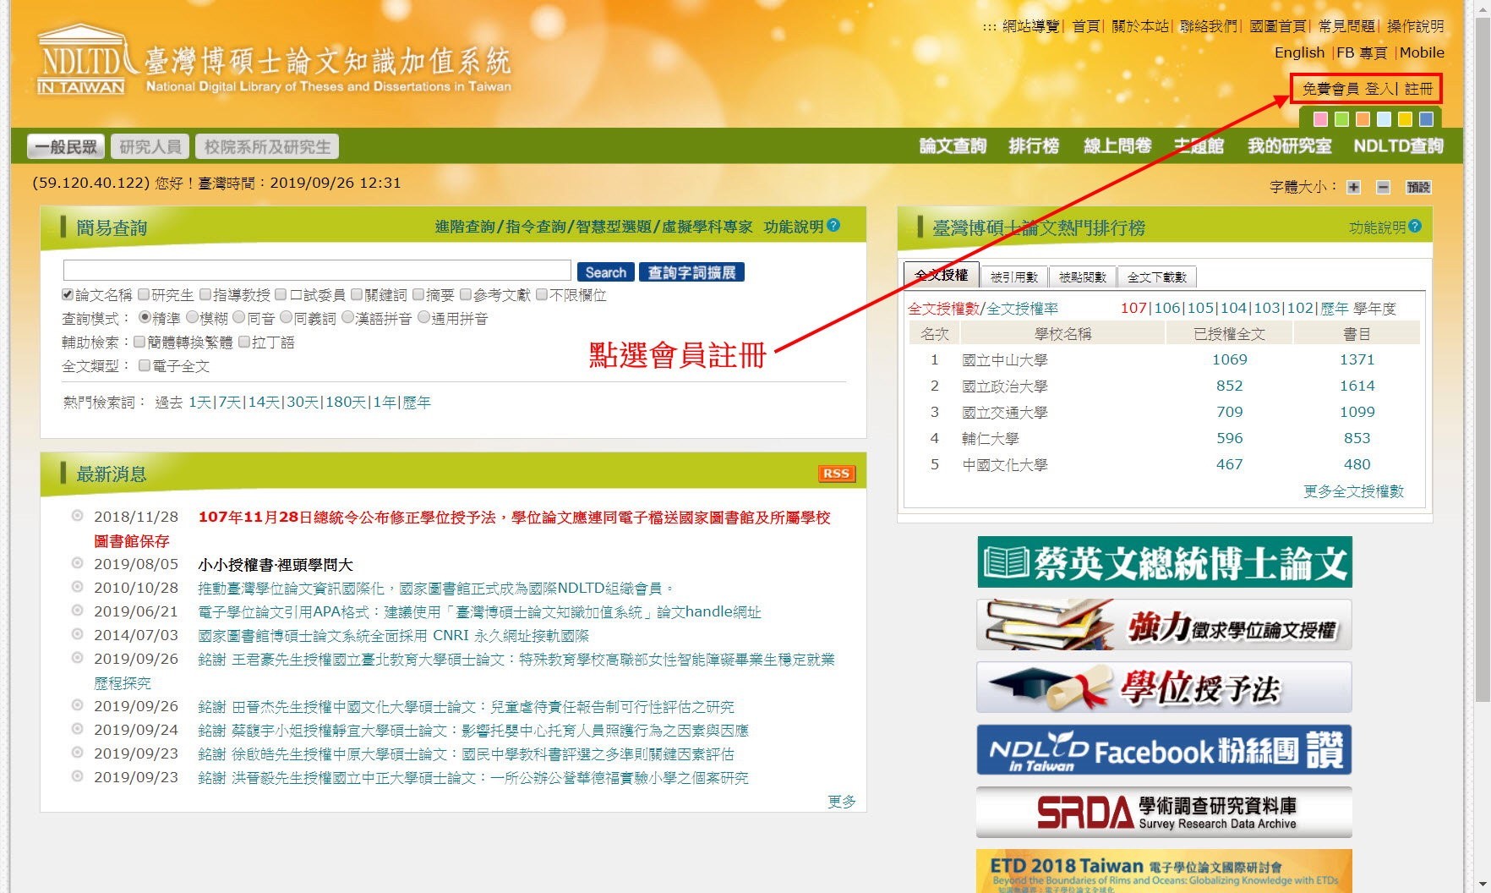Decrease font size with the minus icon

(1383, 187)
